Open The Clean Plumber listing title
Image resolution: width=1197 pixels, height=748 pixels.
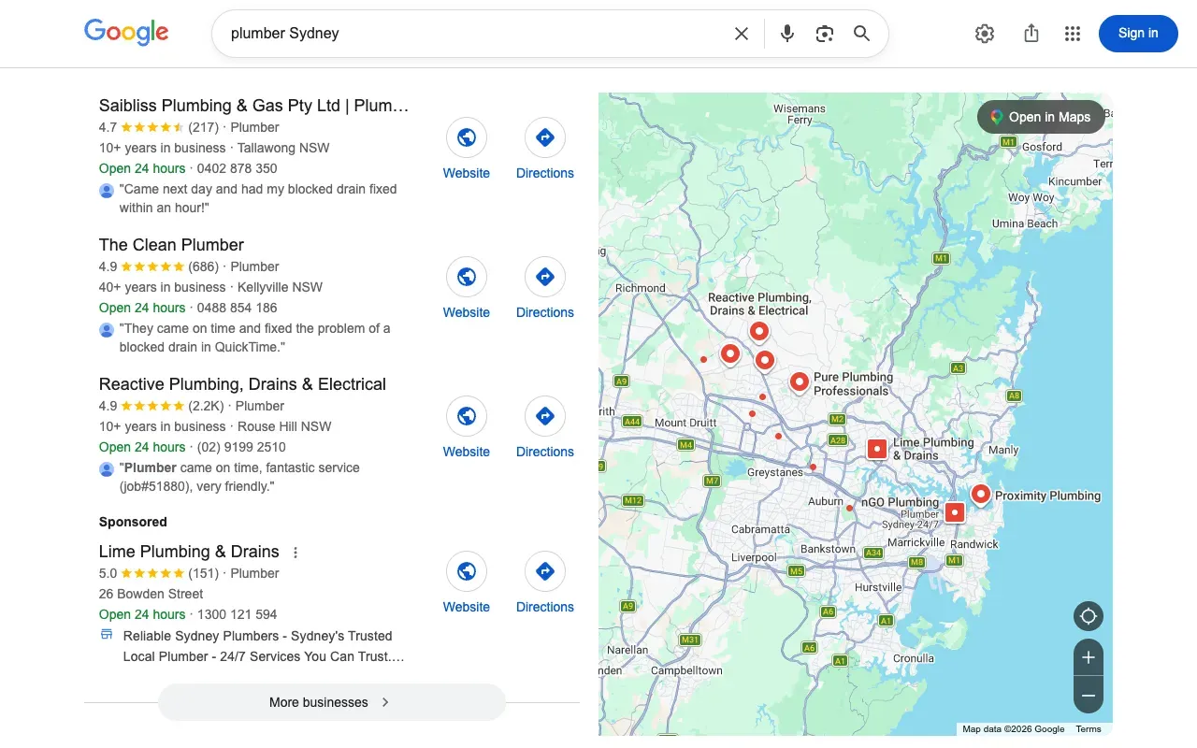coord(171,245)
